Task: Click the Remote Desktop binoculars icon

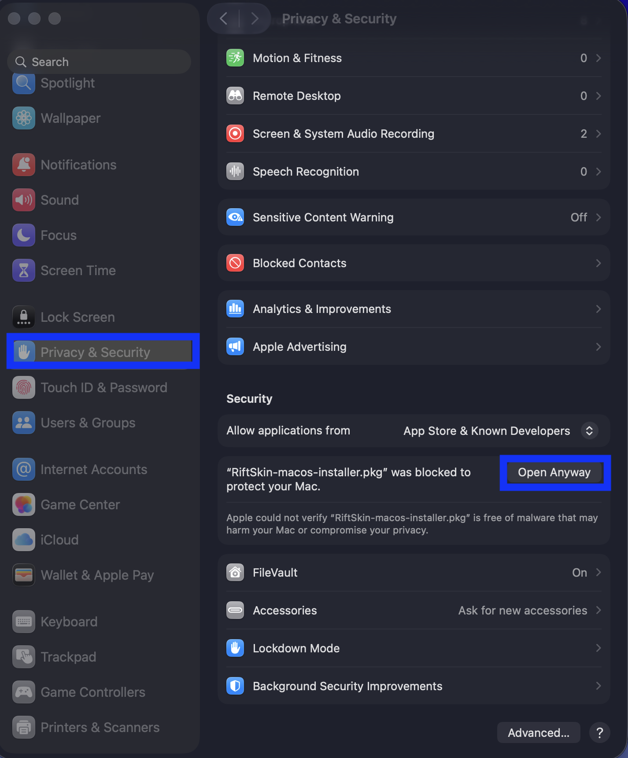Action: (235, 96)
